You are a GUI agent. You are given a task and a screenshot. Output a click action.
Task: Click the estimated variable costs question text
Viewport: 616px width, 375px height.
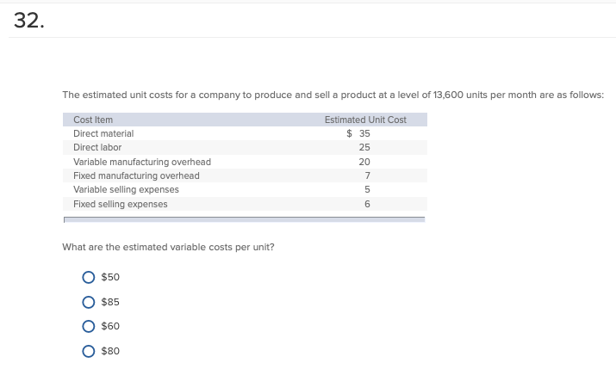pos(168,247)
